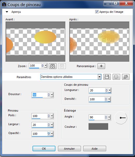135x157 pixels.
Task: Reset settings to default with arrow icon
Action: click(126, 77)
